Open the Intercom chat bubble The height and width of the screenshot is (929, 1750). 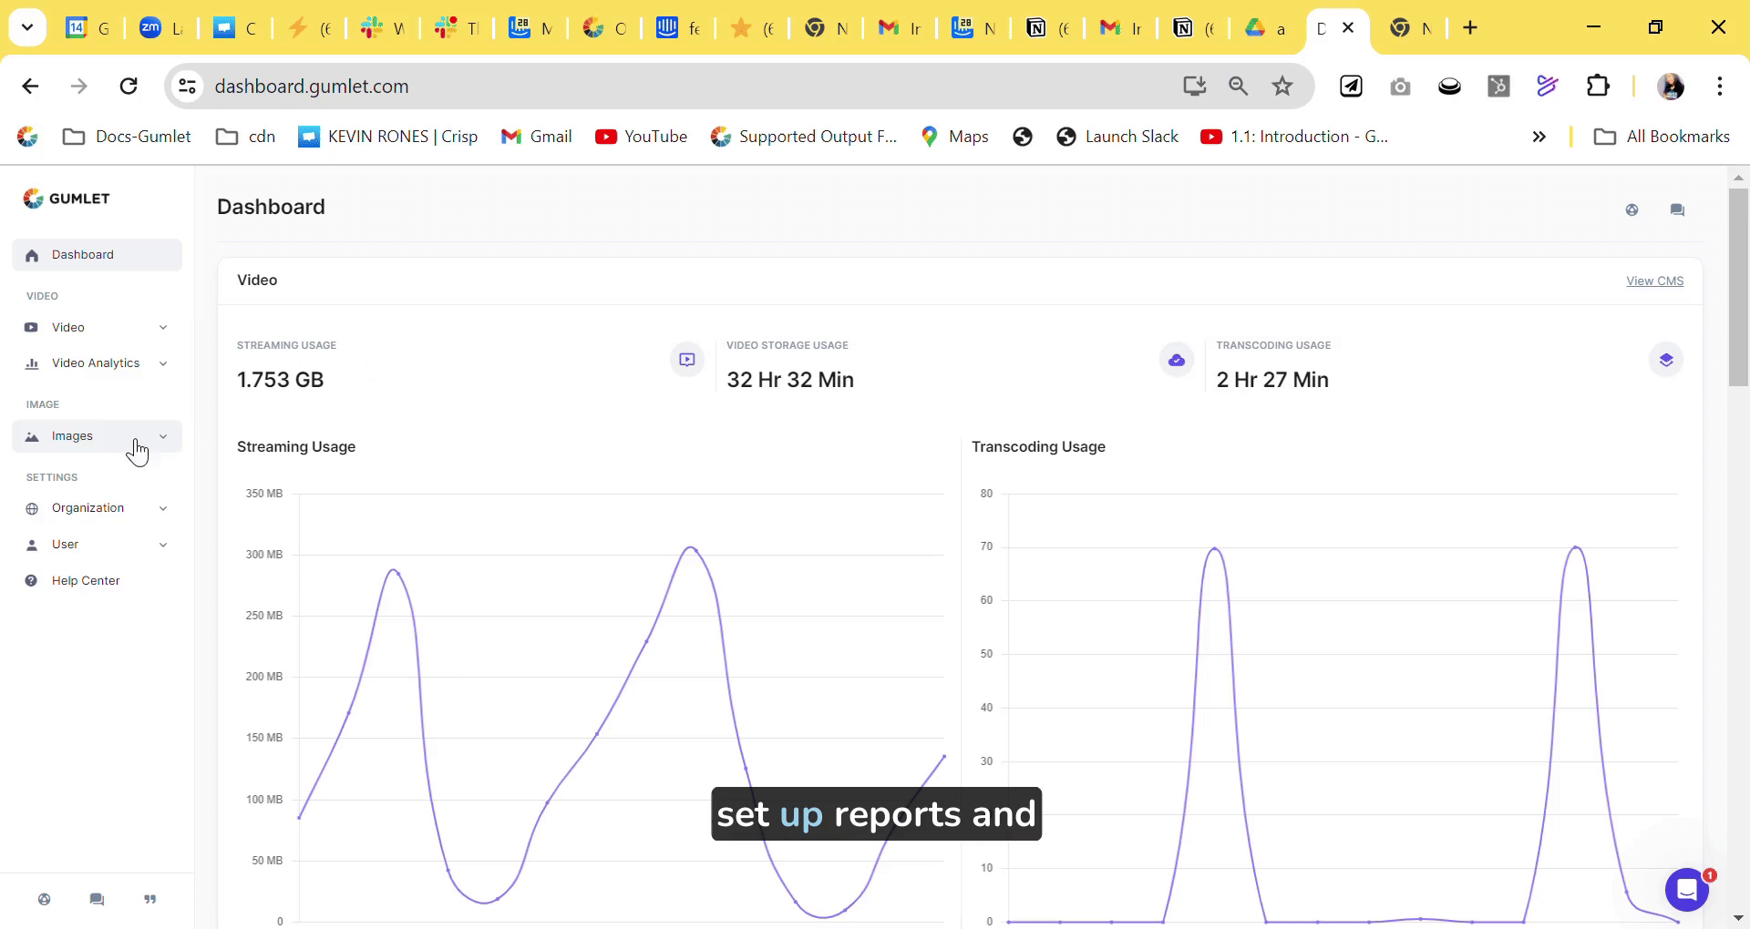coord(1686,889)
